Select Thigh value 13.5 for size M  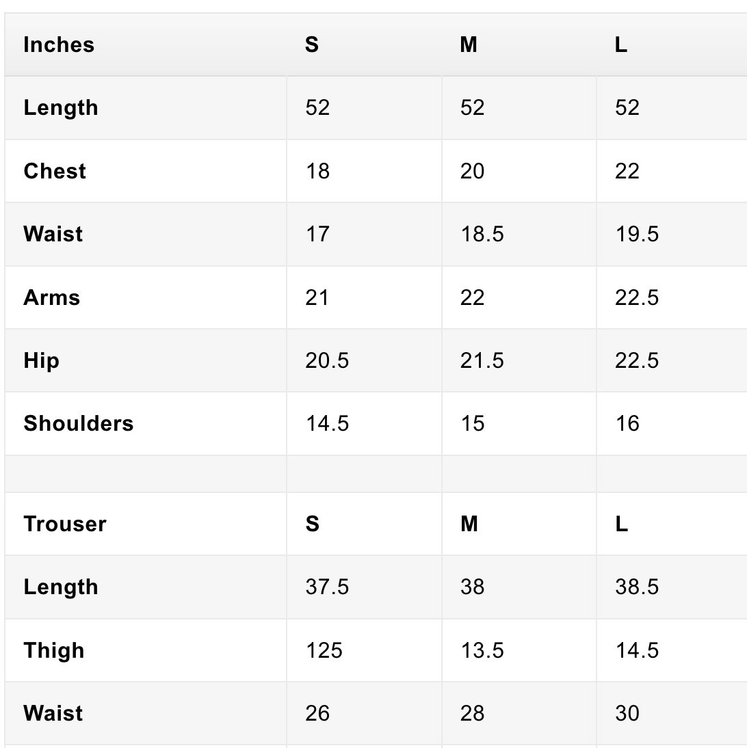pyautogui.click(x=482, y=650)
